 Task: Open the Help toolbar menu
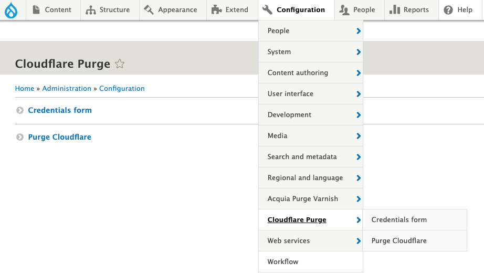[460, 10]
